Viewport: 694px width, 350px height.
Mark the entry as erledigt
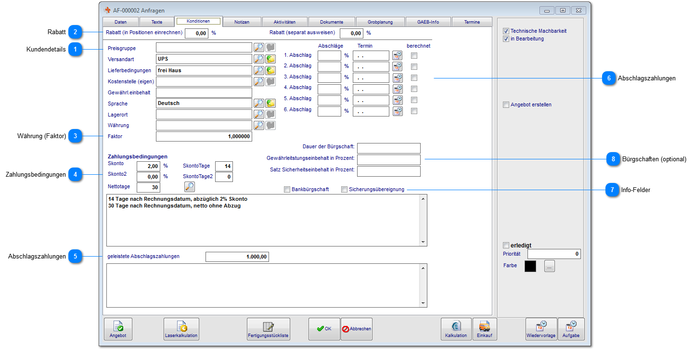coord(506,246)
